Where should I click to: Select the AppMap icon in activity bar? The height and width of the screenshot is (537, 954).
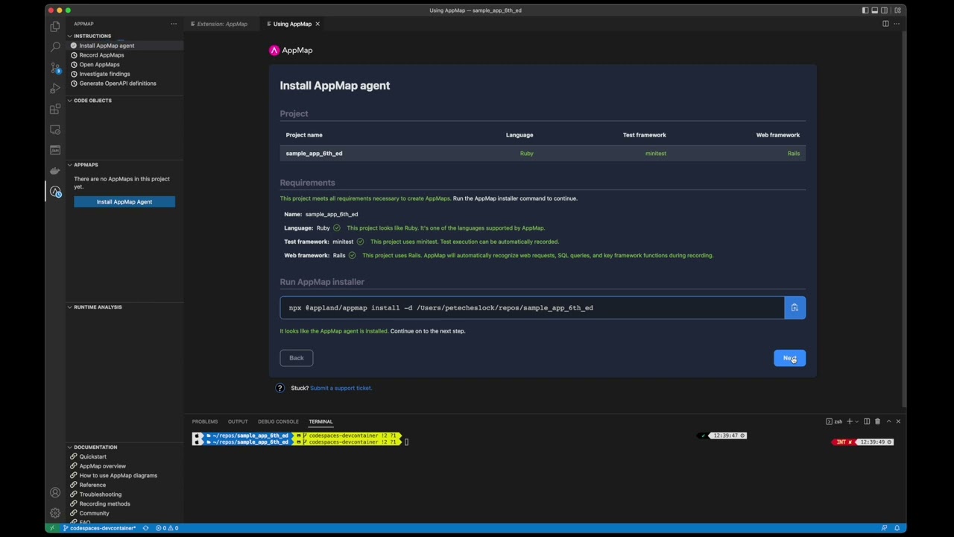coord(55,192)
